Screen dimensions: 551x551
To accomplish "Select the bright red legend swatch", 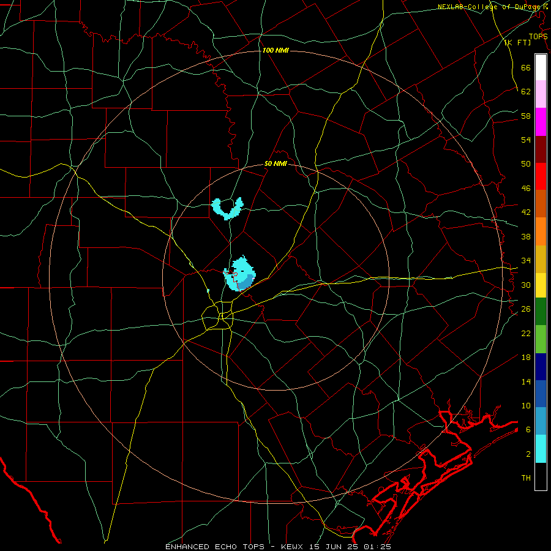I will [x=541, y=176].
